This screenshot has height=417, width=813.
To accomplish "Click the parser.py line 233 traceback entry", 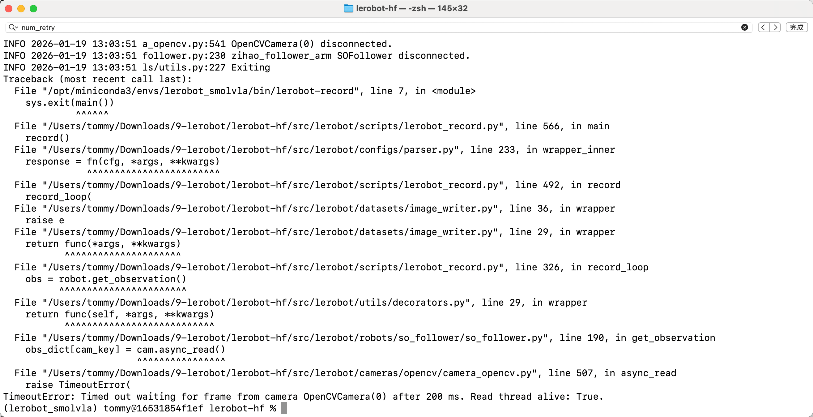I will tap(315, 150).
